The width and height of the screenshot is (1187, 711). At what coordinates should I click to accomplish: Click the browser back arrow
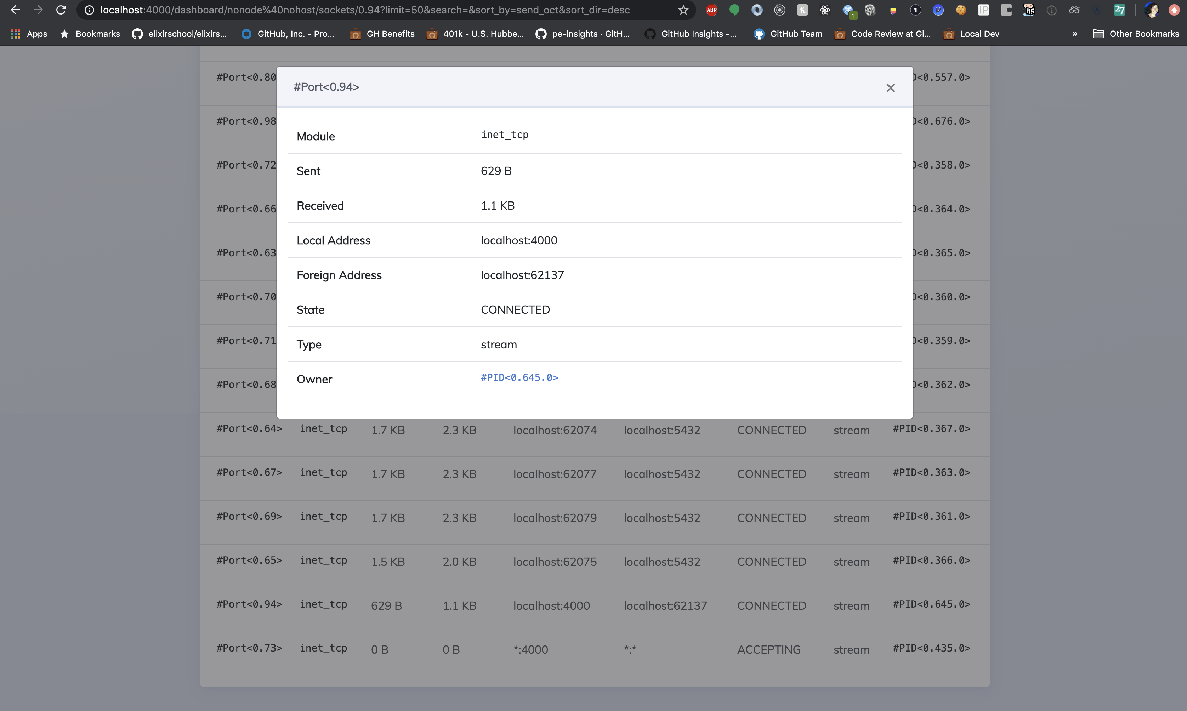tap(15, 10)
